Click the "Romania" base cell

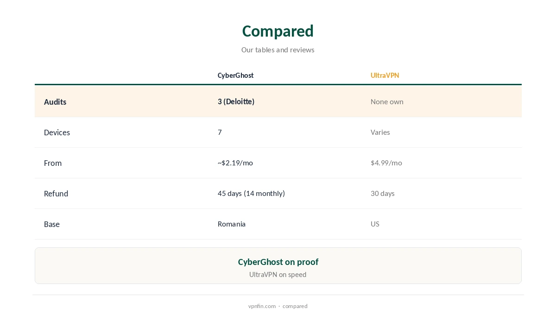pyautogui.click(x=232, y=224)
